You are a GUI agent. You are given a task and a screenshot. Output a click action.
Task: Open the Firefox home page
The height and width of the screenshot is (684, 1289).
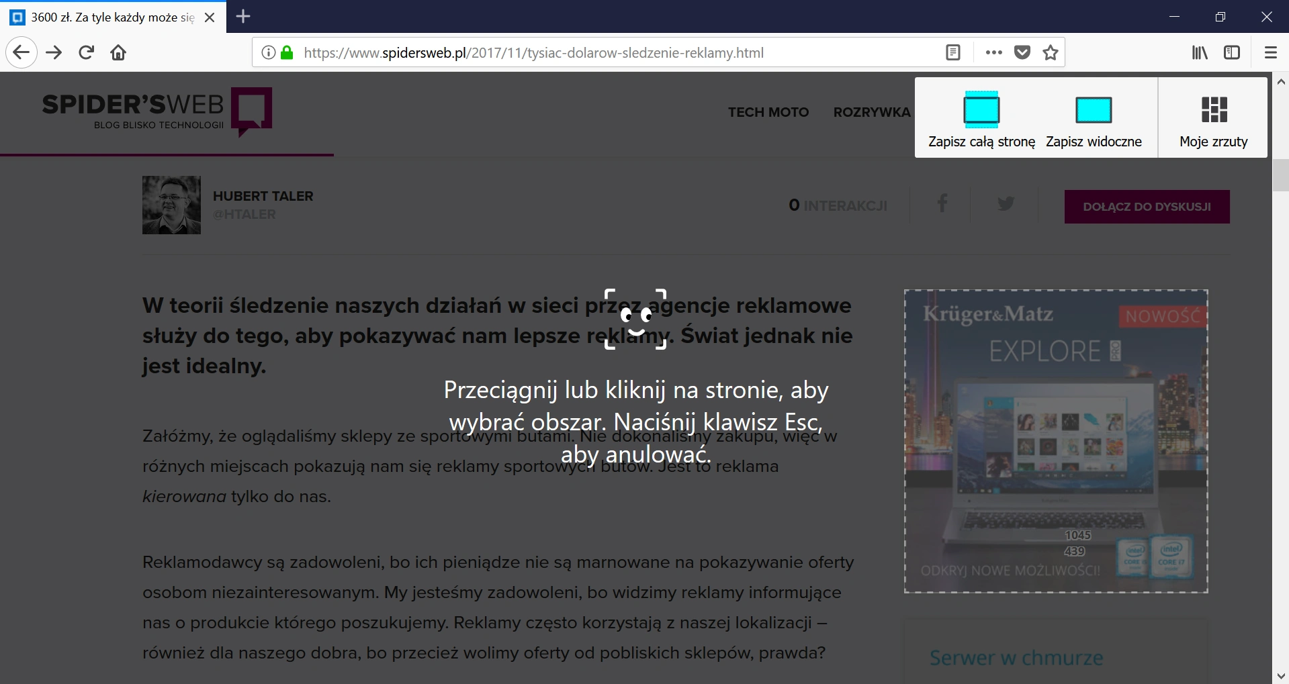point(118,52)
